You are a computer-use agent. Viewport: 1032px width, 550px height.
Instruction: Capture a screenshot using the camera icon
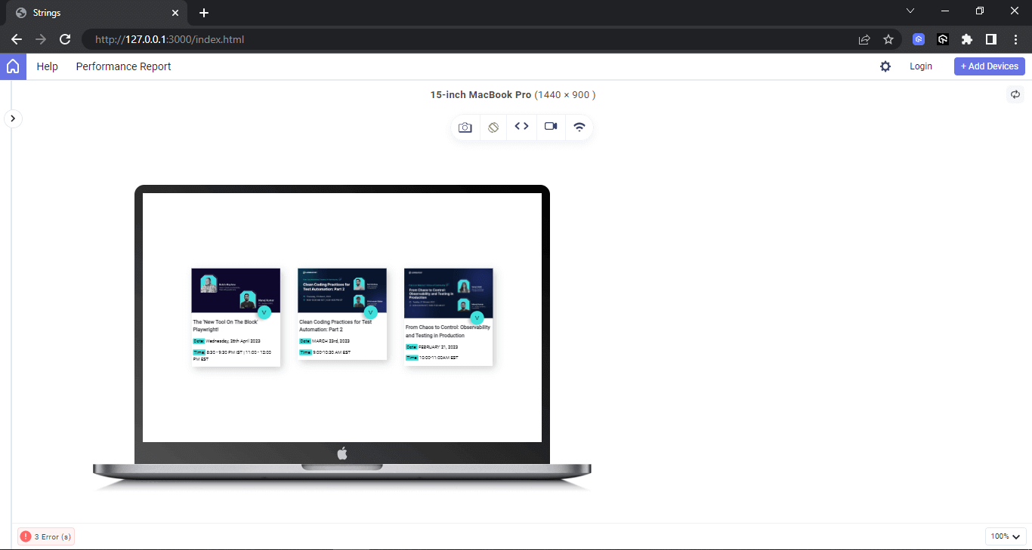(465, 127)
